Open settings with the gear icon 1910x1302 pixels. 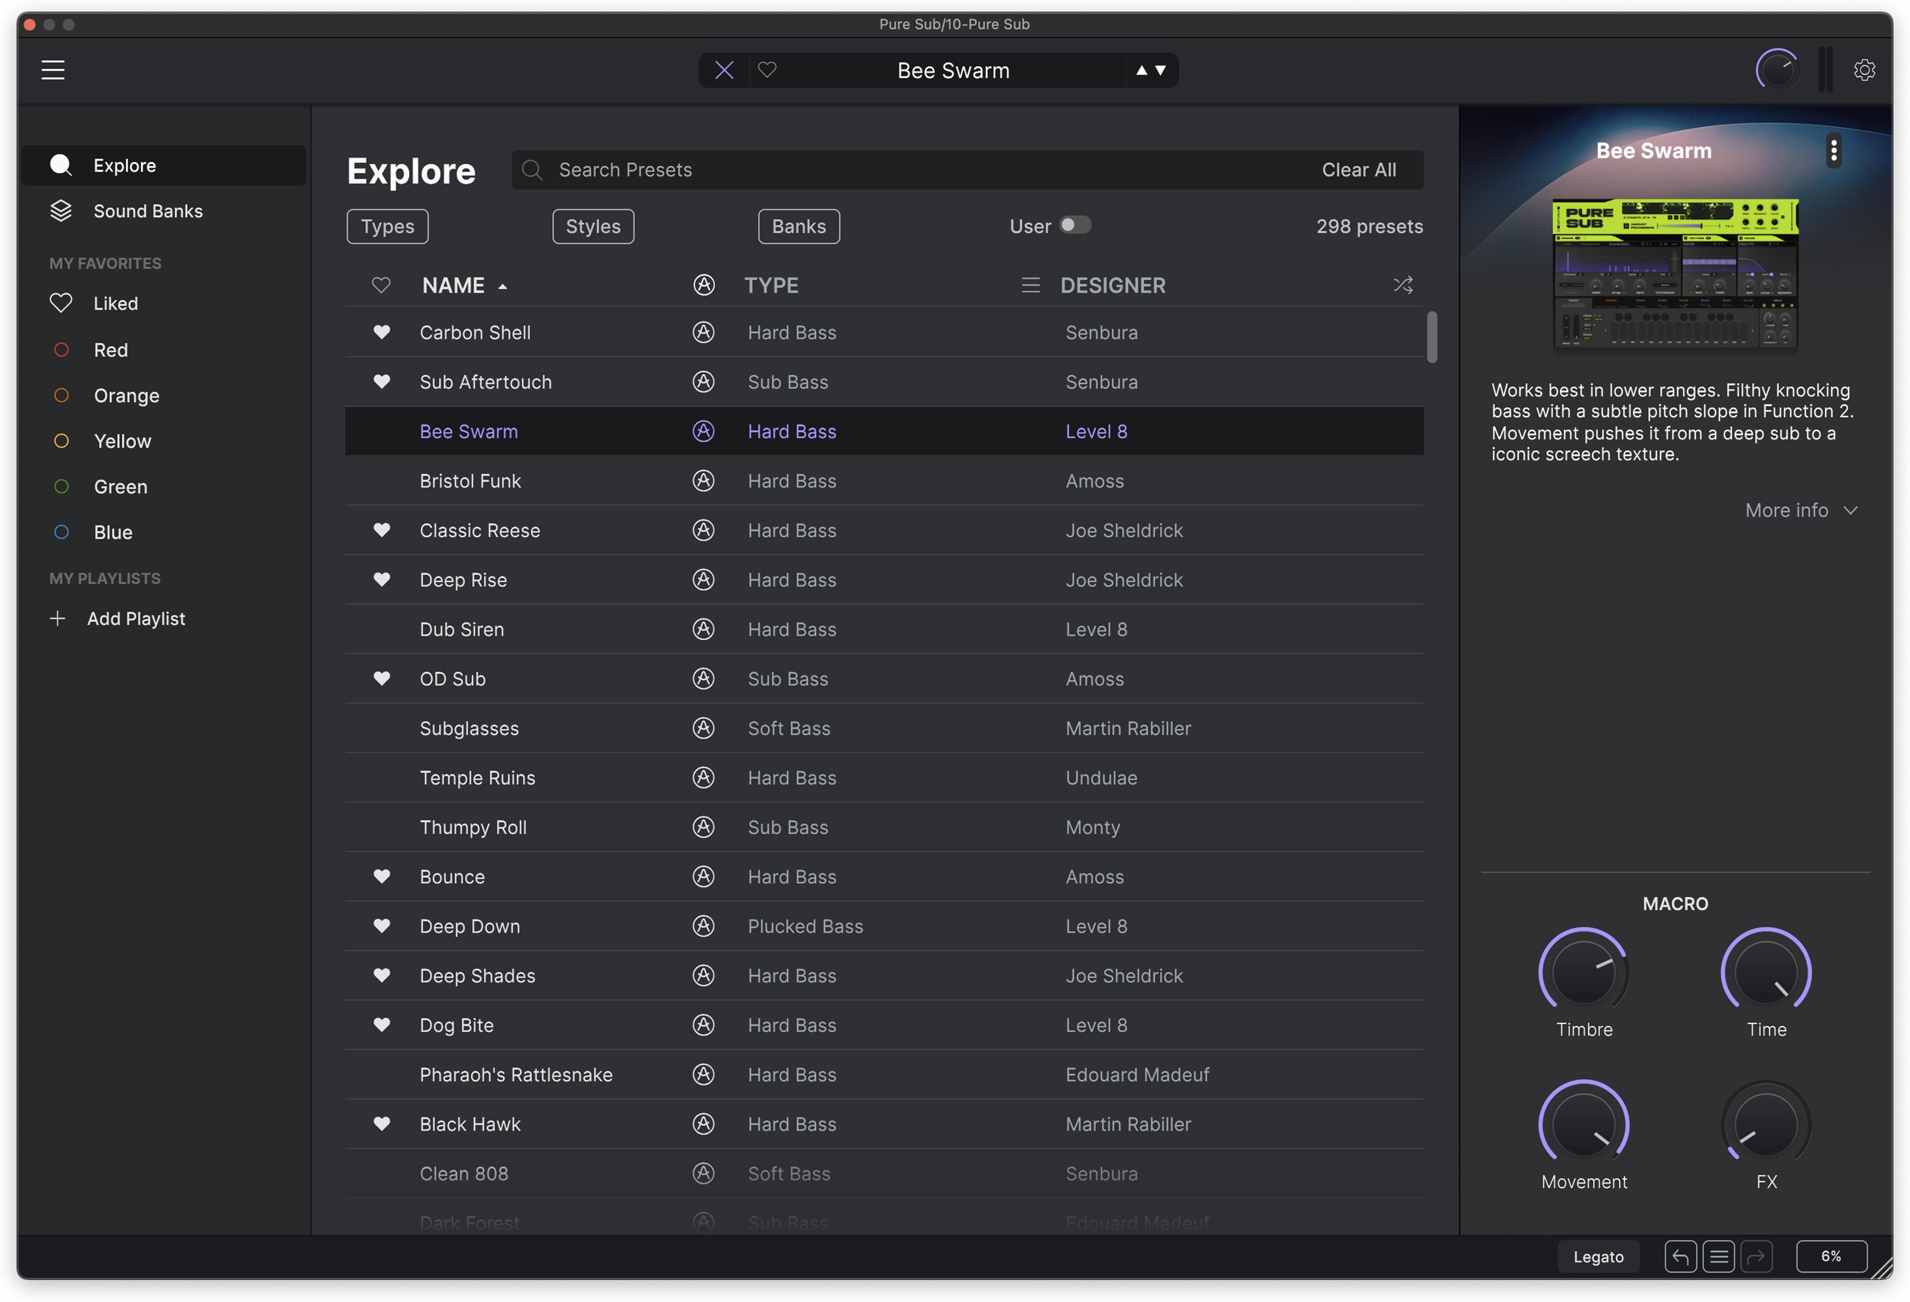(1864, 71)
